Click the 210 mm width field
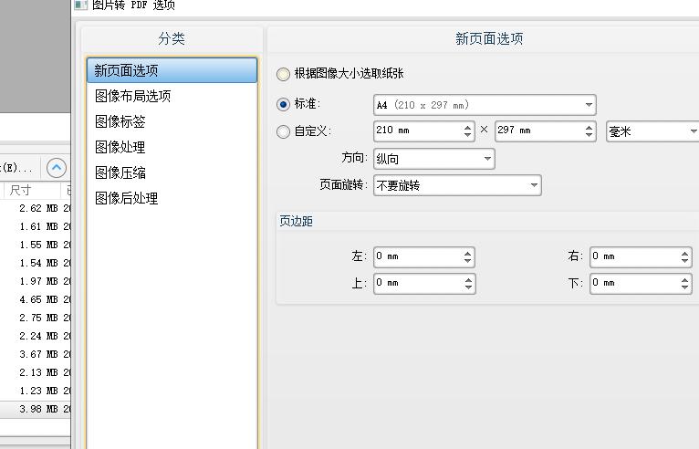Image resolution: width=699 pixels, height=449 pixels. (x=417, y=131)
